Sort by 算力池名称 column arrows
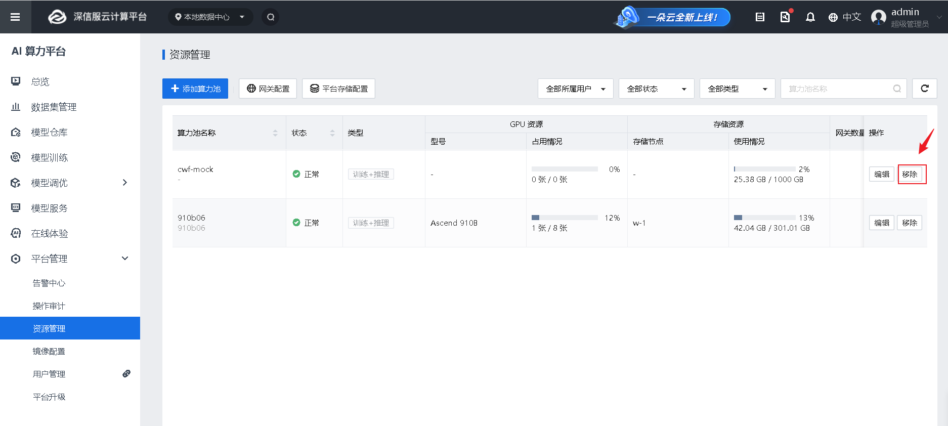The width and height of the screenshot is (948, 426). [x=275, y=133]
